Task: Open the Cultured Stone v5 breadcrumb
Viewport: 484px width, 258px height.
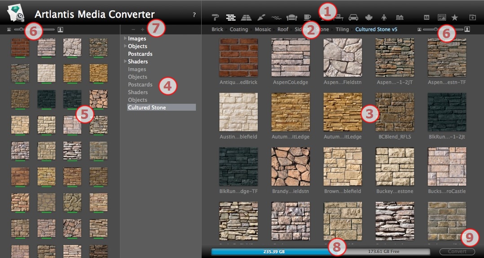Action: pyautogui.click(x=376, y=30)
